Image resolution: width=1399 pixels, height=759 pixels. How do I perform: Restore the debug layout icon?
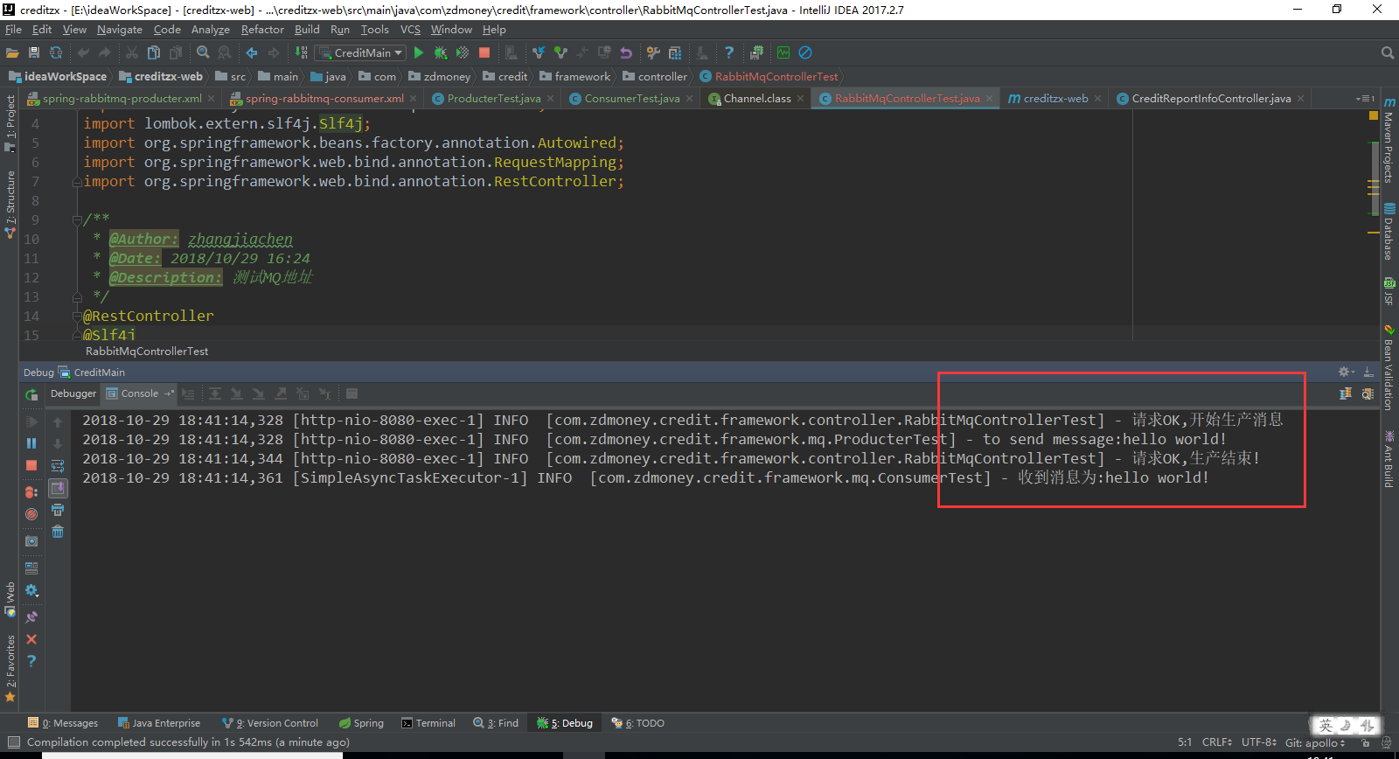click(x=31, y=568)
